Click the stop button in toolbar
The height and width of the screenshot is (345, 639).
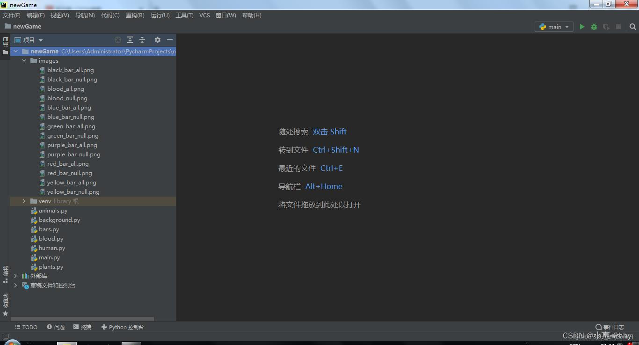[x=618, y=27]
